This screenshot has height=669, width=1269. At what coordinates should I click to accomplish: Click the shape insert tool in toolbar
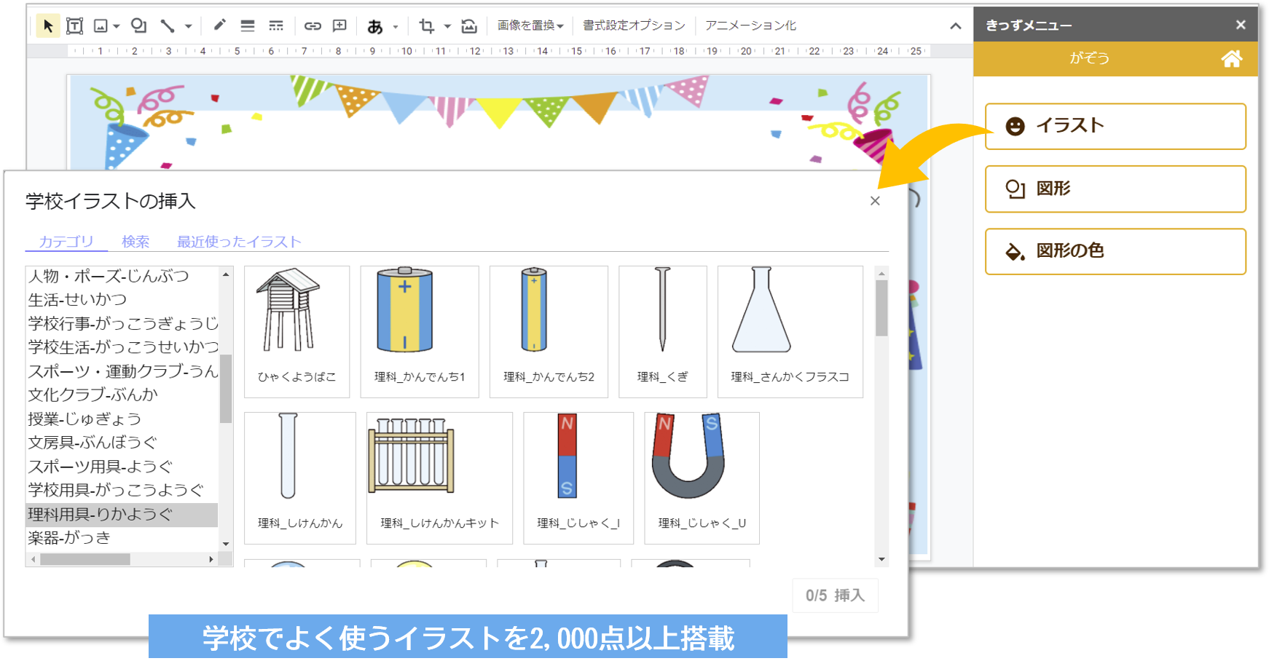[138, 26]
